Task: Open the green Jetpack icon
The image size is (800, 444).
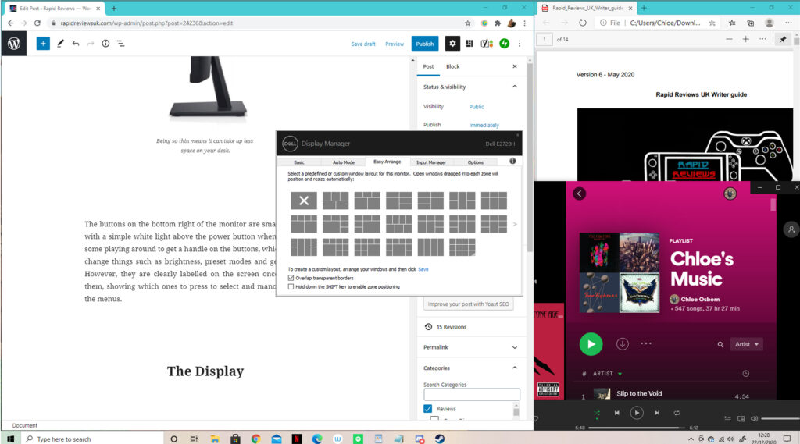Action: [x=504, y=44]
